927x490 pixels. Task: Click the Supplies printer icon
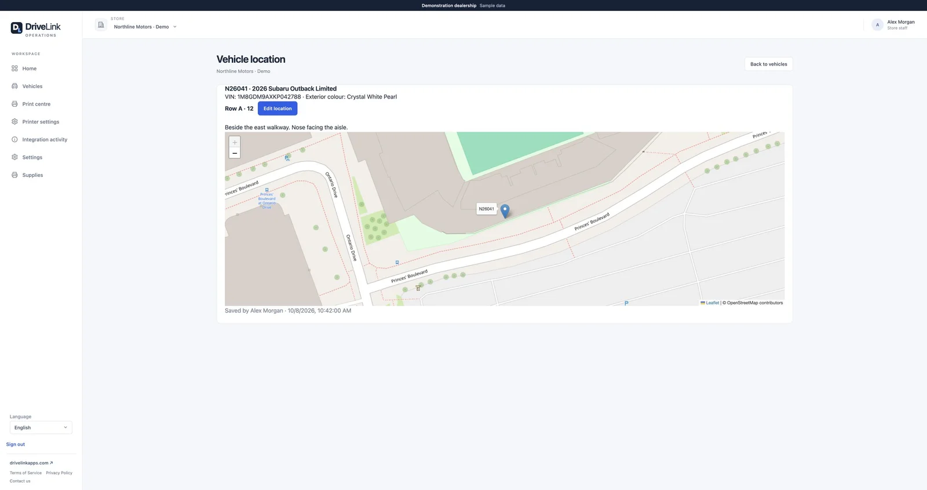click(14, 175)
